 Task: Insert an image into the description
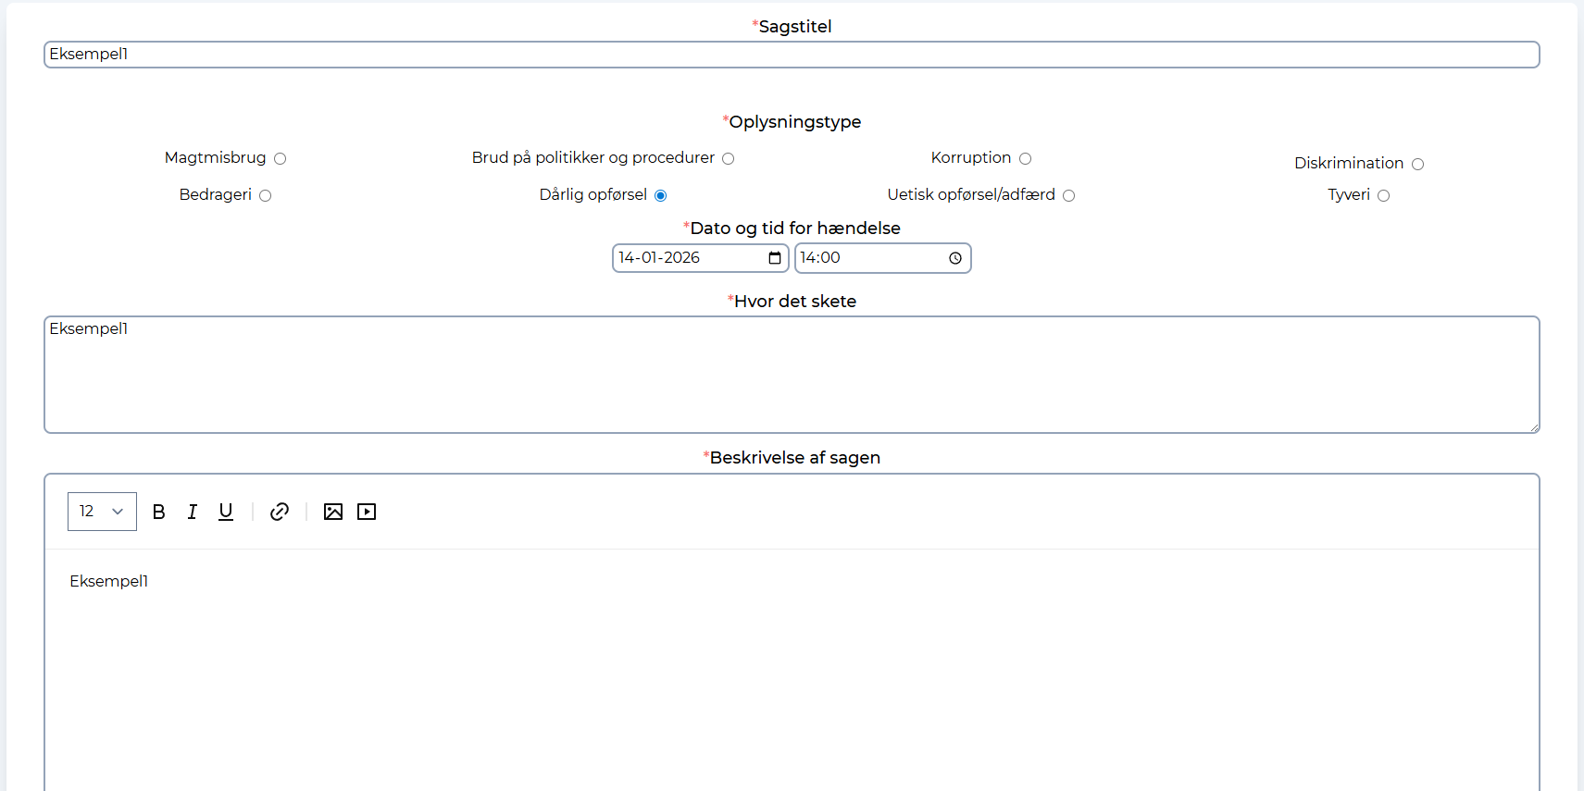[333, 512]
